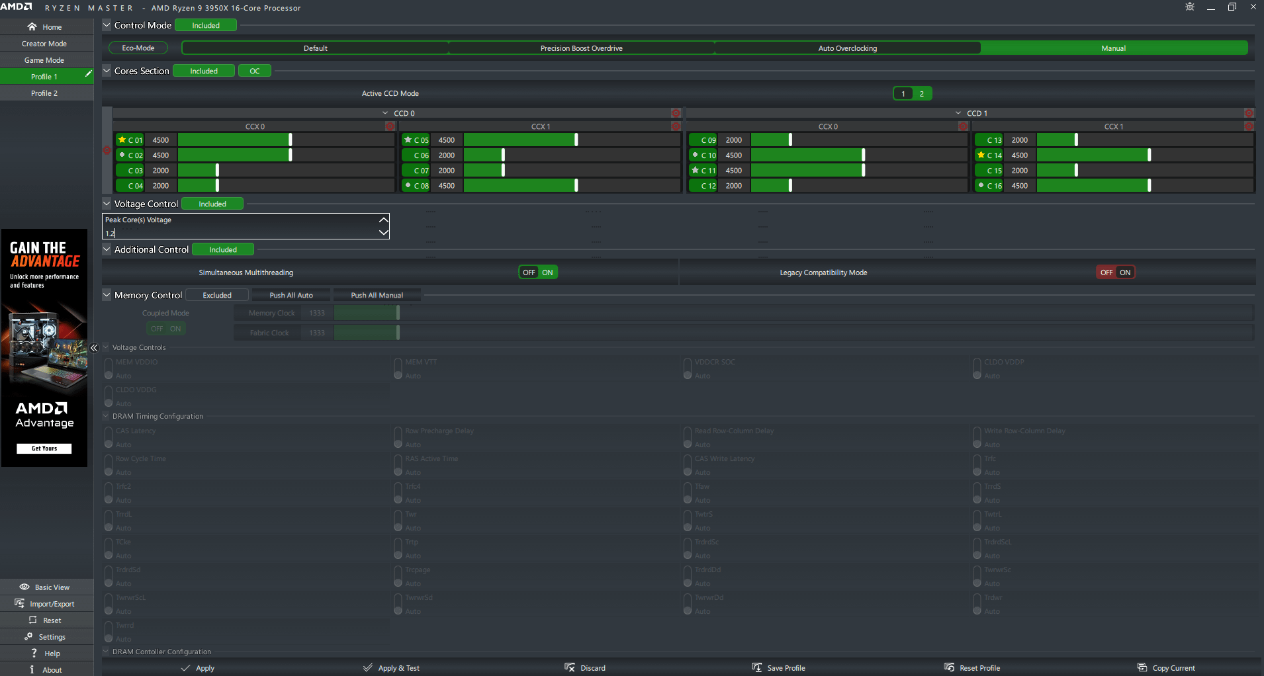The height and width of the screenshot is (676, 1264).
Task: Click the Apply & Test button
Action: tap(392, 668)
